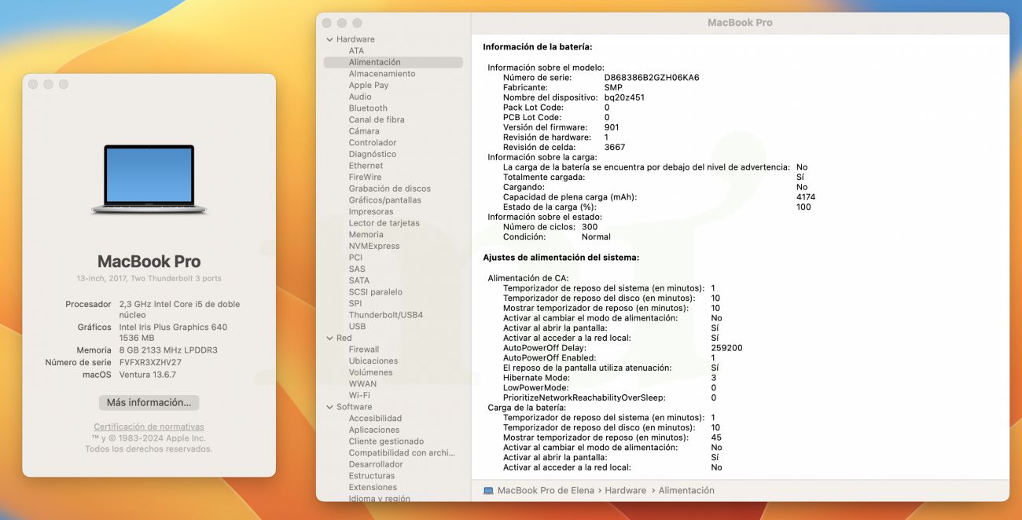Select Ethernet in the sidebar
This screenshot has width=1022, height=520.
(x=366, y=166)
